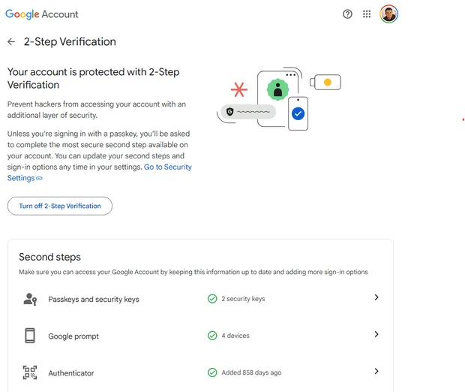Click the 2-Step Verification illustration graphic
The width and height of the screenshot is (465, 392).
(279, 99)
